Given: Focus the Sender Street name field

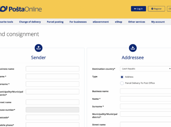Looking at the screenshot, I should click(x=53, y=102).
